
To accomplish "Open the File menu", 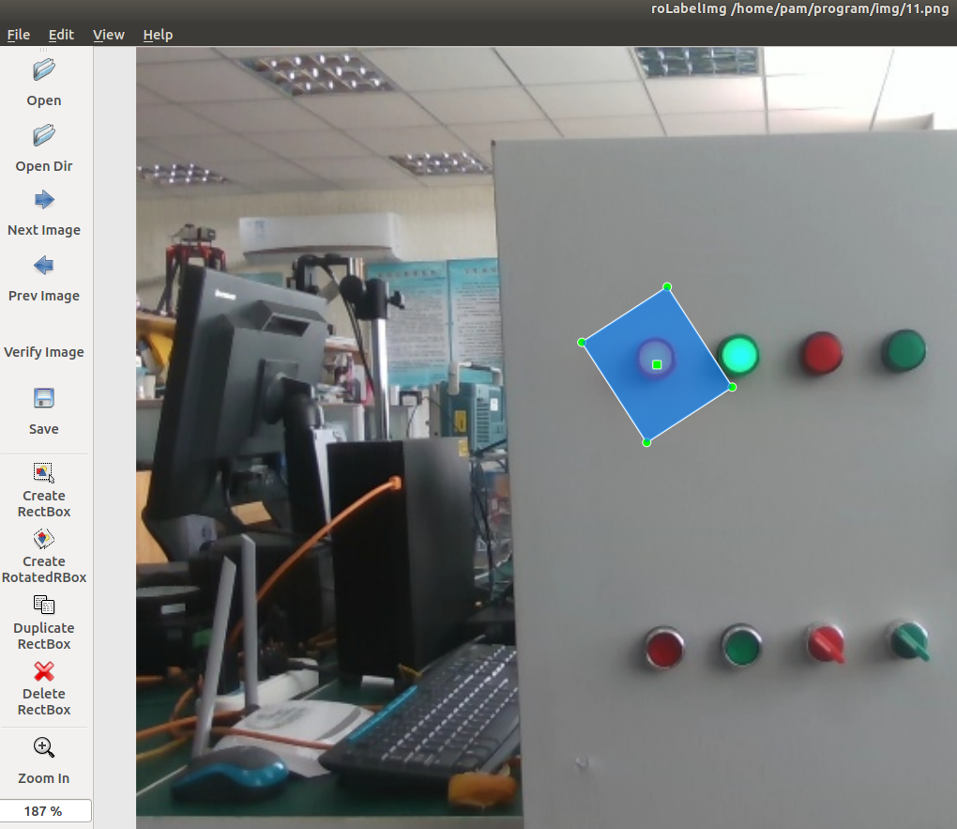I will click(x=19, y=35).
